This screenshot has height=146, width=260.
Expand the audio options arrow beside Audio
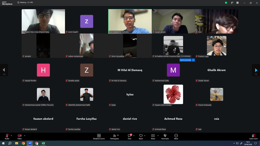[11, 135]
